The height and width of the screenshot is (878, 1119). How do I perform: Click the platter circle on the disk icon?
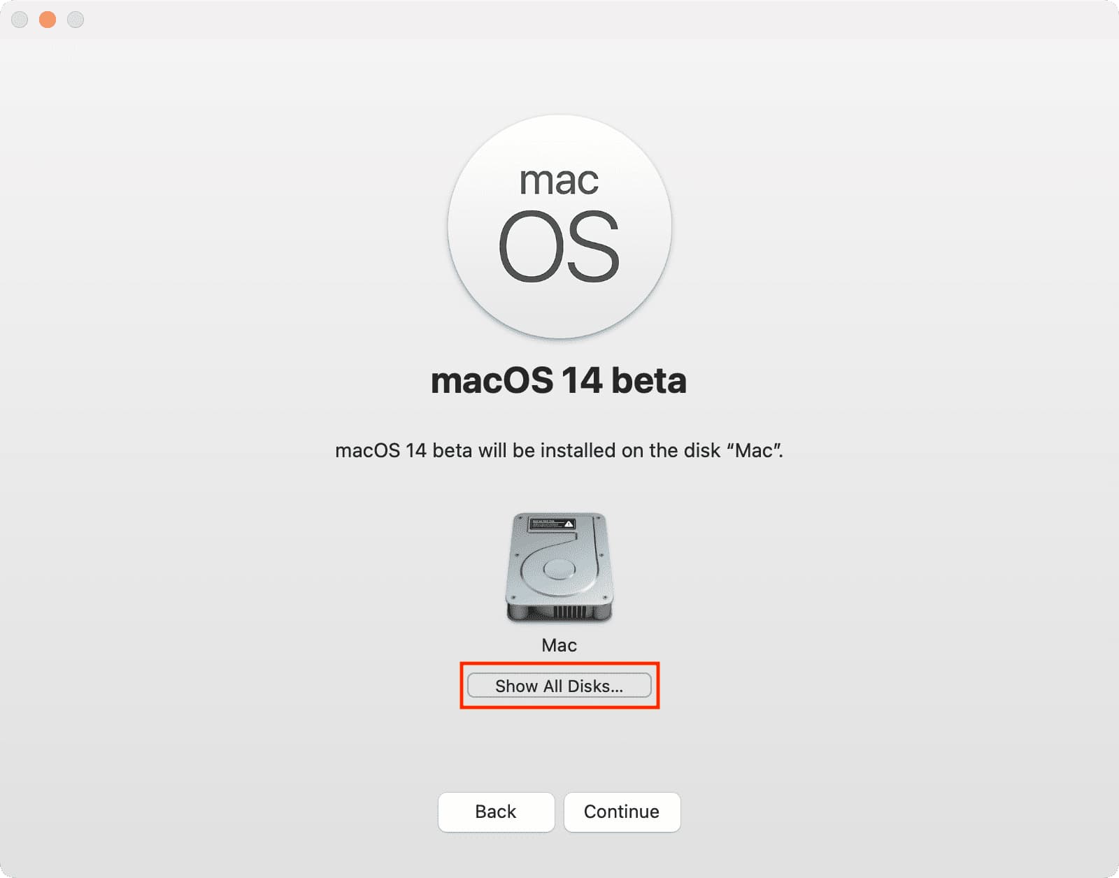[x=559, y=569]
